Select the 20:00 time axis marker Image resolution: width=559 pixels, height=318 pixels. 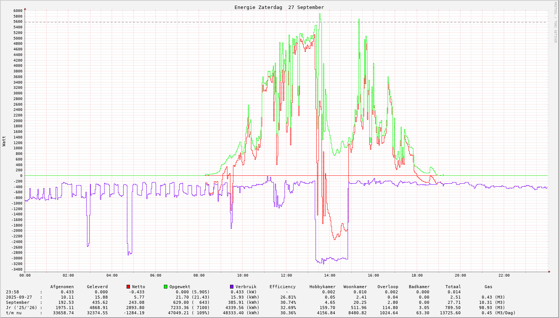(460, 275)
